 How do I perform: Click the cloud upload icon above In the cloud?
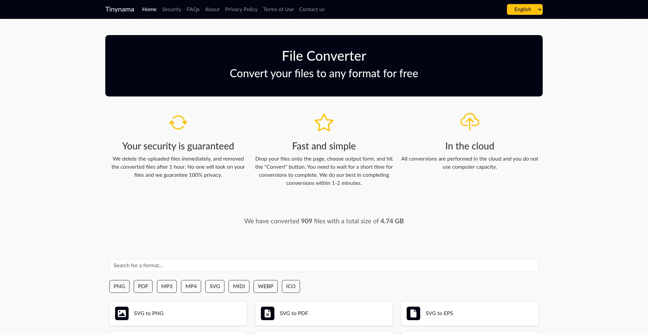(x=469, y=122)
